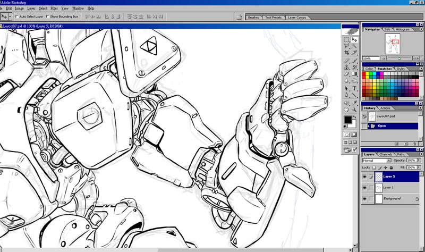Open the Layers palette menu arrow

point(421,154)
